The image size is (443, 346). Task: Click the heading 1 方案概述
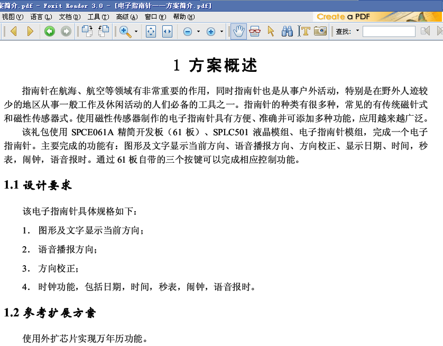coord(215,66)
